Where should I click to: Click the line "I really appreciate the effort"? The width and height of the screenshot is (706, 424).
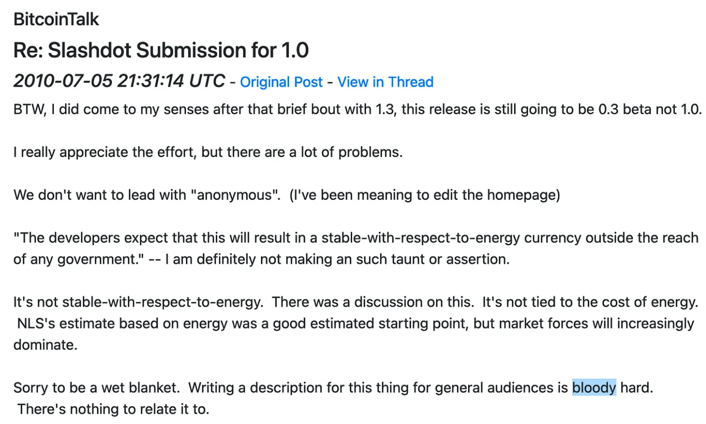(x=208, y=152)
